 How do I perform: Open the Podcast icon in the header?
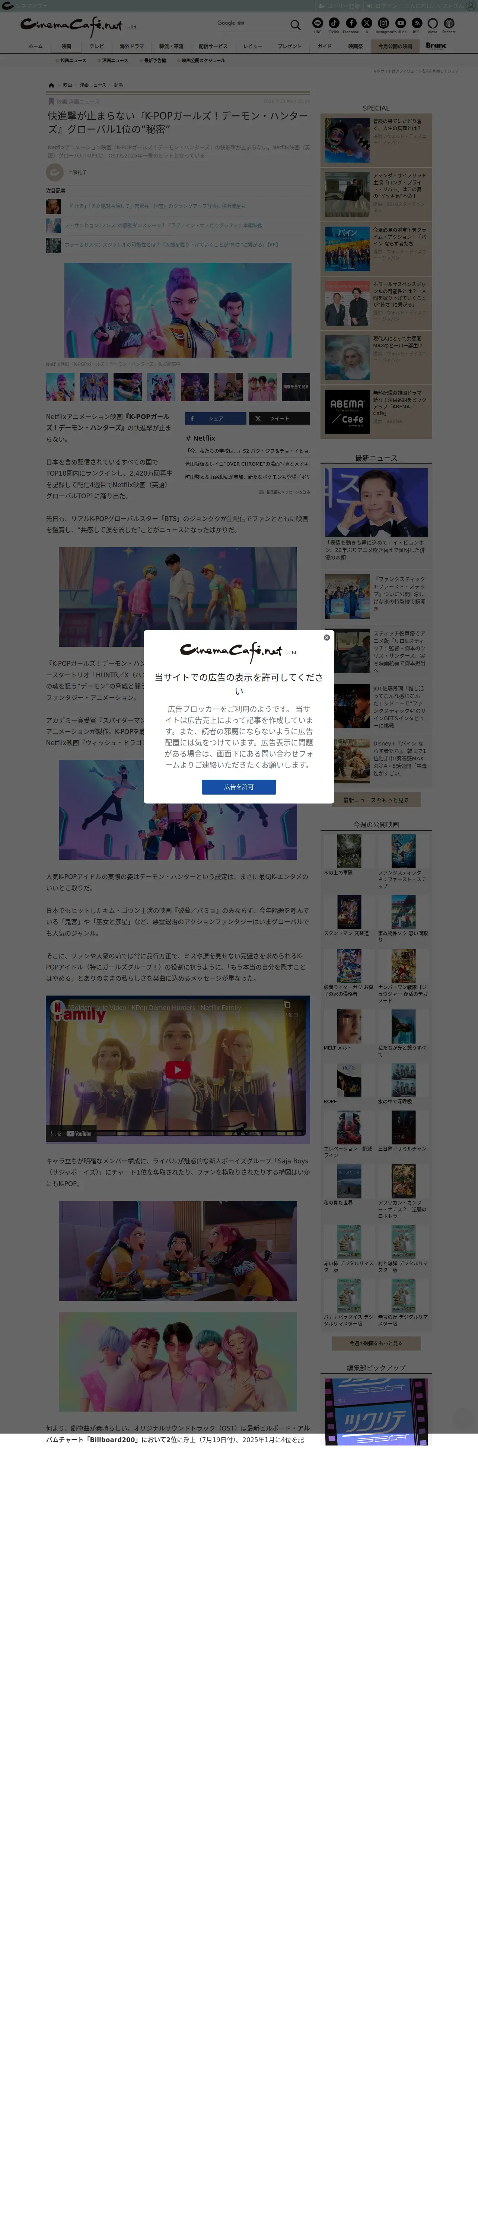pyautogui.click(x=449, y=23)
